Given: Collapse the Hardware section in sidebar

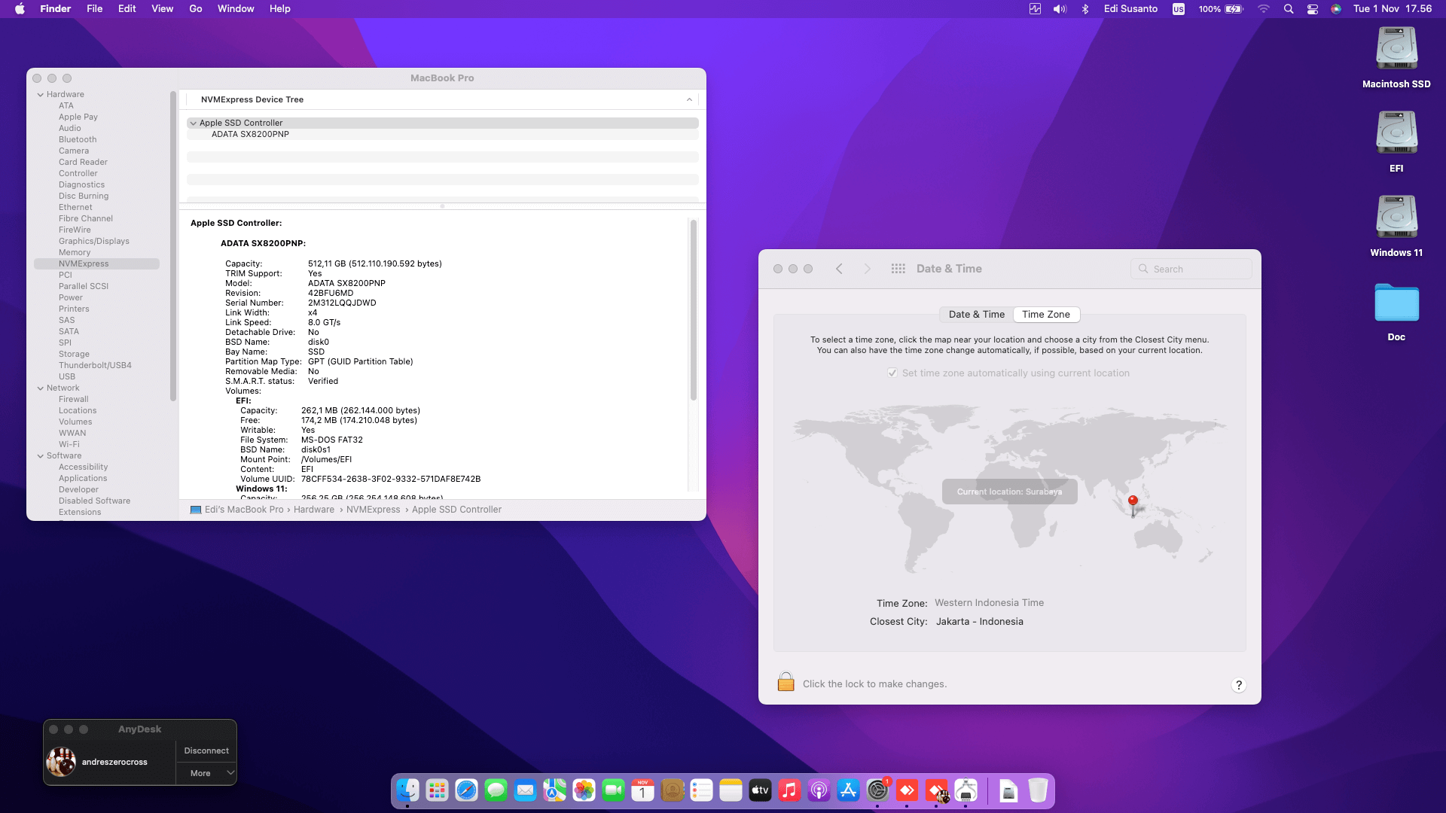Looking at the screenshot, I should [x=41, y=95].
